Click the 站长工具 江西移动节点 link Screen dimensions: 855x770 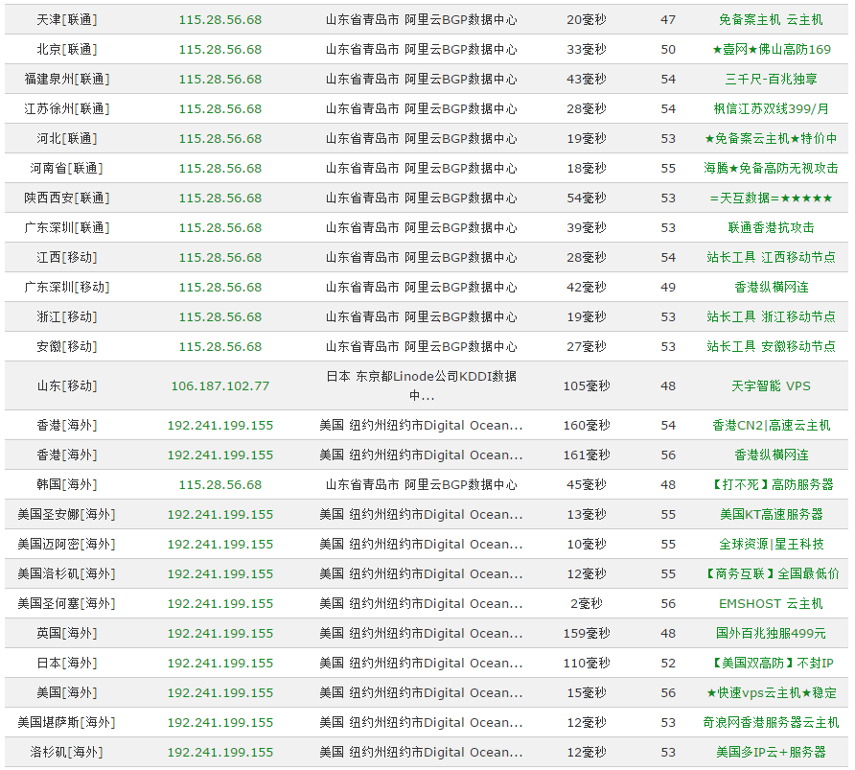(x=770, y=257)
